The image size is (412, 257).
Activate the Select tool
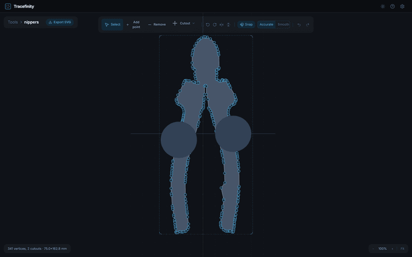pyautogui.click(x=112, y=25)
